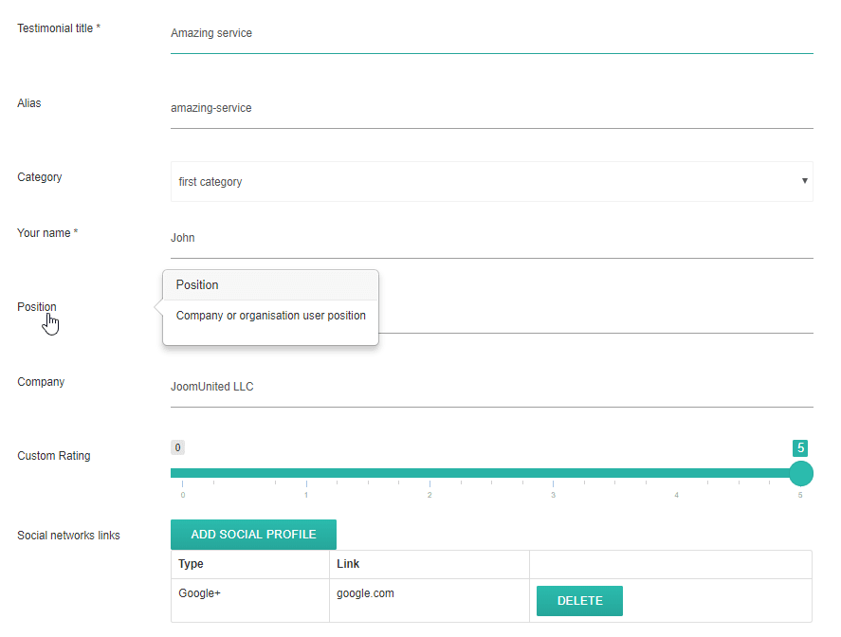Click the Custom Rating slider handle
Viewport: 841px width, 637px height.
pos(801,473)
